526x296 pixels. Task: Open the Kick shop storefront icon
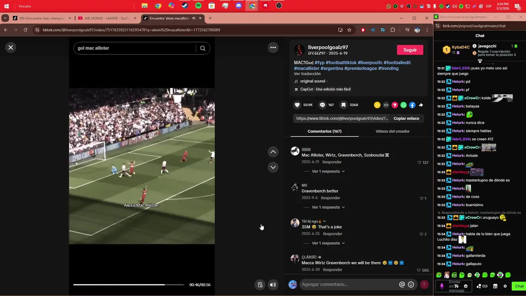click(x=495, y=286)
